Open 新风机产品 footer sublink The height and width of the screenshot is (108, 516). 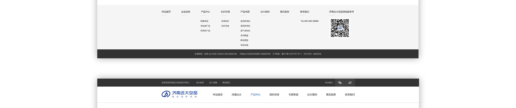(205, 31)
